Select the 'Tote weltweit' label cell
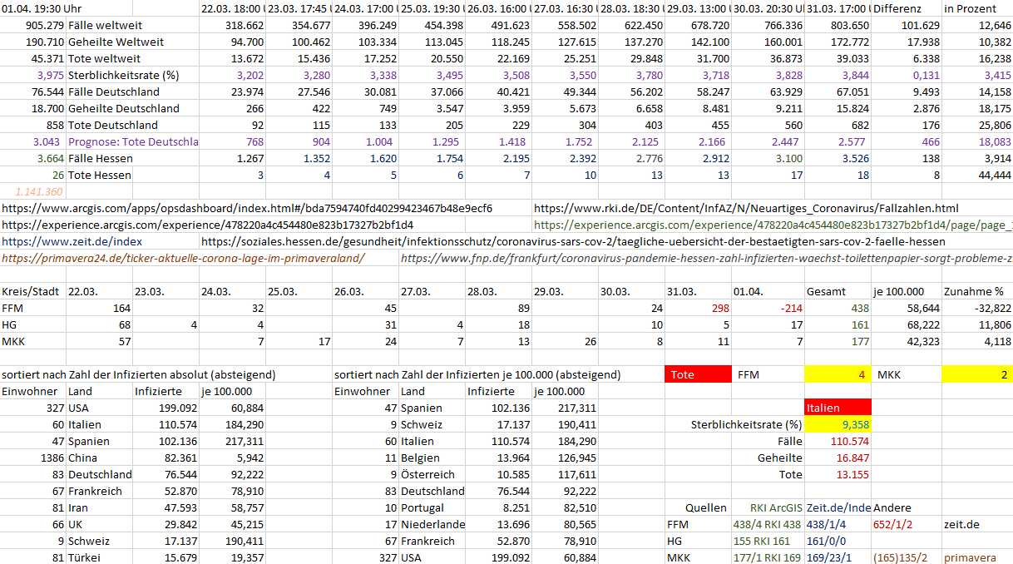 click(104, 58)
